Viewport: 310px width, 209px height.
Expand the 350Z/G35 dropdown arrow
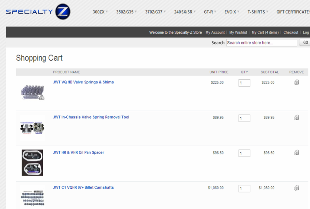[136, 11]
